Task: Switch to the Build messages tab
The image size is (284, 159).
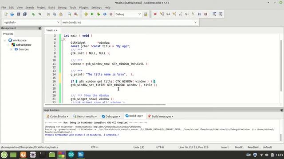Action: [x=161, y=117]
